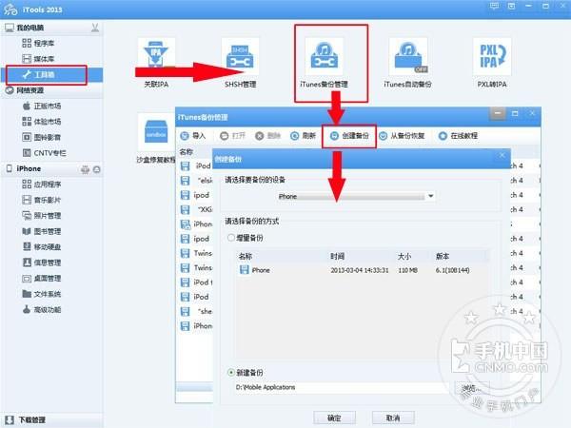
Task: Click the 从备份恢复 toolbar button
Action: [402, 136]
